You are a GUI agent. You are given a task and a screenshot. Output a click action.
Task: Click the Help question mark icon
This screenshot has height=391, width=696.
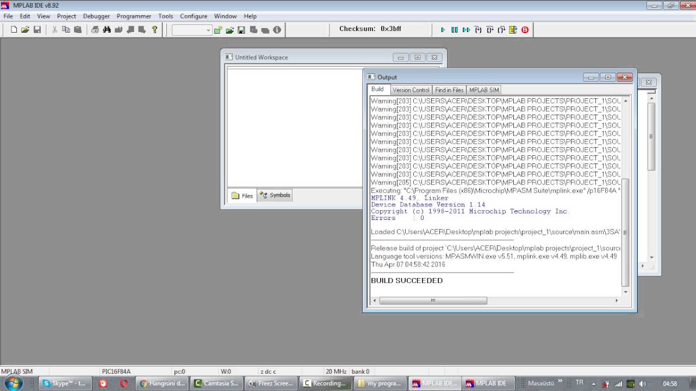point(154,30)
